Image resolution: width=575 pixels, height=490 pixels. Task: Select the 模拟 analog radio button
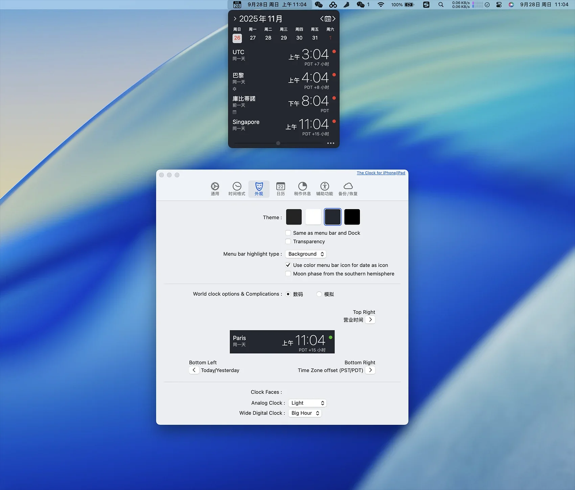(x=319, y=294)
